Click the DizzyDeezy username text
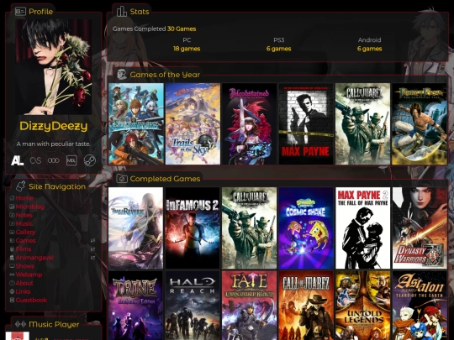The height and width of the screenshot is (340, 454). 54,126
